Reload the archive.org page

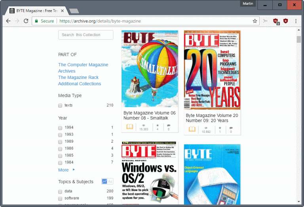click(26, 21)
